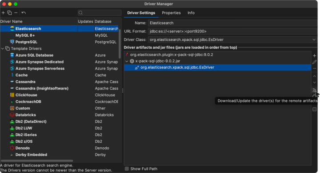Viewport: 320px width, 173px height.
Task: Duplicate the selected driver
Action: (x=9, y=13)
